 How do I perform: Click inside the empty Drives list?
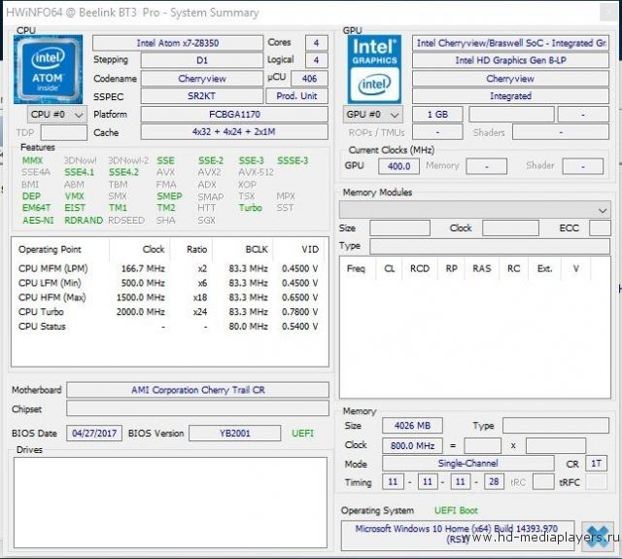click(171, 503)
